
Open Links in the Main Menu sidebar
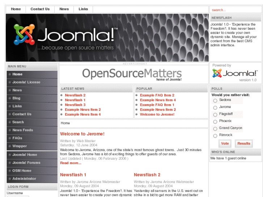tap(32, 106)
